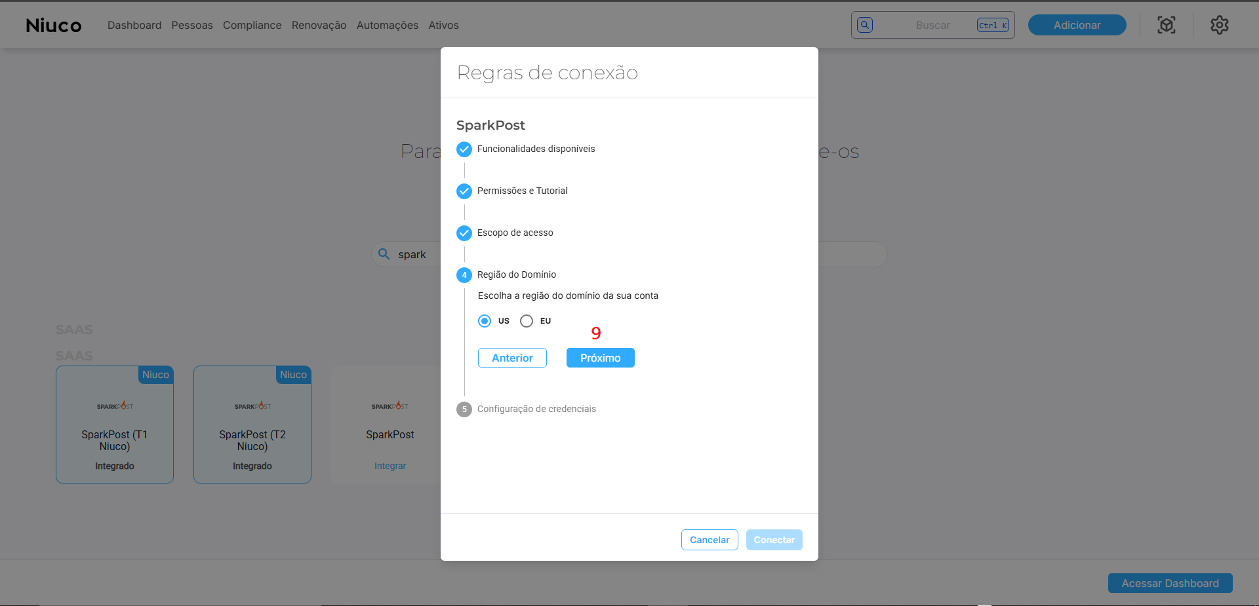Click SparkPost logo on T2 Niuco card
The image size is (1259, 606).
point(252,406)
